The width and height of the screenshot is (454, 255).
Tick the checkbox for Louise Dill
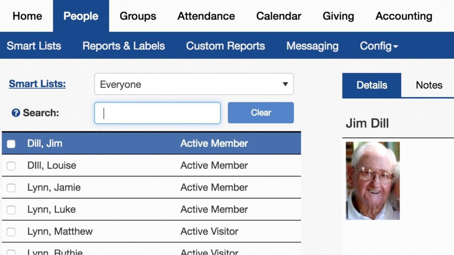click(x=11, y=166)
